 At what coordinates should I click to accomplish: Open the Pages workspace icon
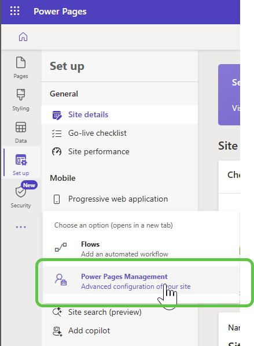coord(21,68)
